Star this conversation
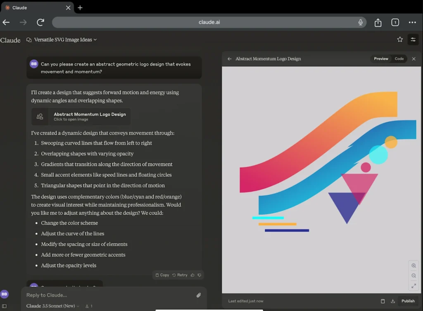The image size is (423, 311). (x=400, y=40)
